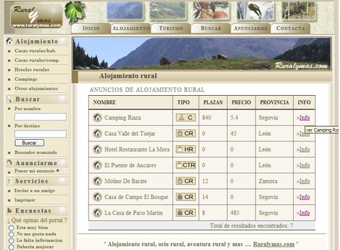
Task: Click the green leaf decoration icon in header
Action: click(75, 12)
